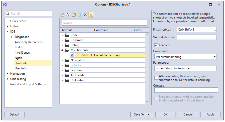Click the Parameters text field

185,68
